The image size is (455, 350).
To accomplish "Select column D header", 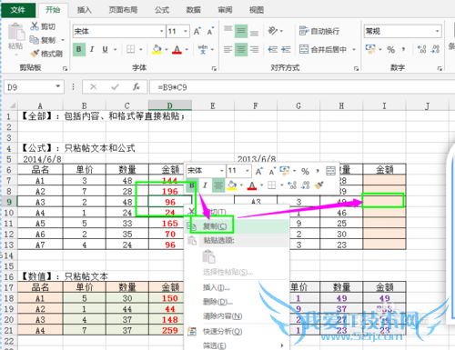I will [x=170, y=105].
